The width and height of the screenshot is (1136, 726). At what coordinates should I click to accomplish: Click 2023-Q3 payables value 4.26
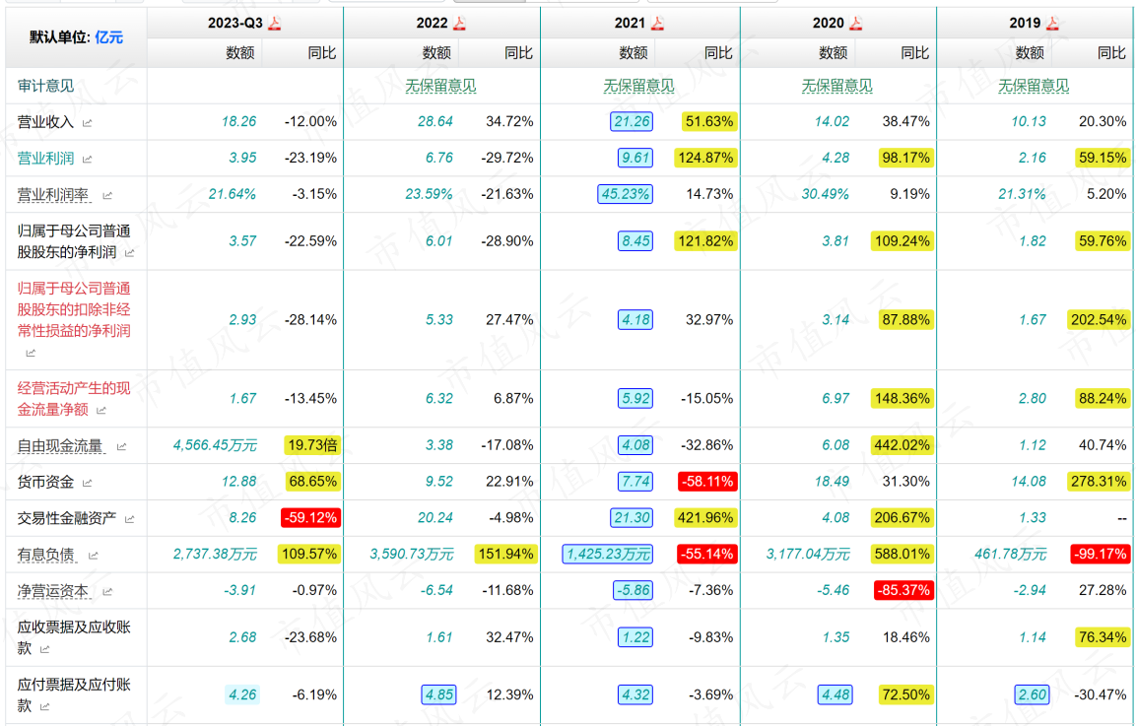[242, 694]
